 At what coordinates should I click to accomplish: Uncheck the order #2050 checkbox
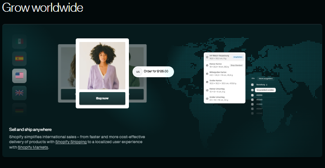252,95
